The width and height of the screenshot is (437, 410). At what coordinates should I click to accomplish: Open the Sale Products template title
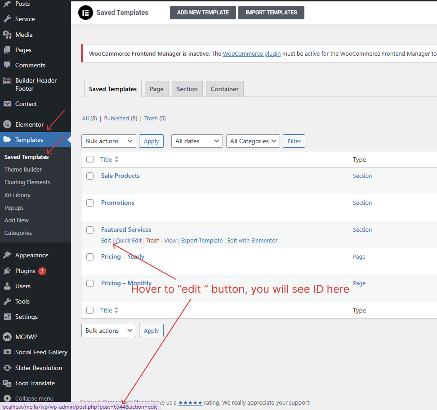click(x=120, y=176)
